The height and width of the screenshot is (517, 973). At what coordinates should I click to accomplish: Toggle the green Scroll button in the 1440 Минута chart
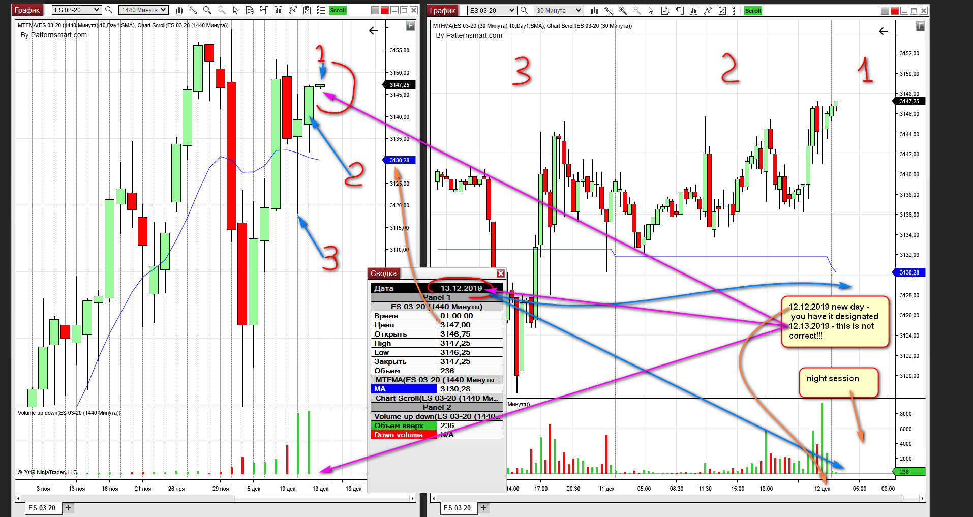[338, 10]
